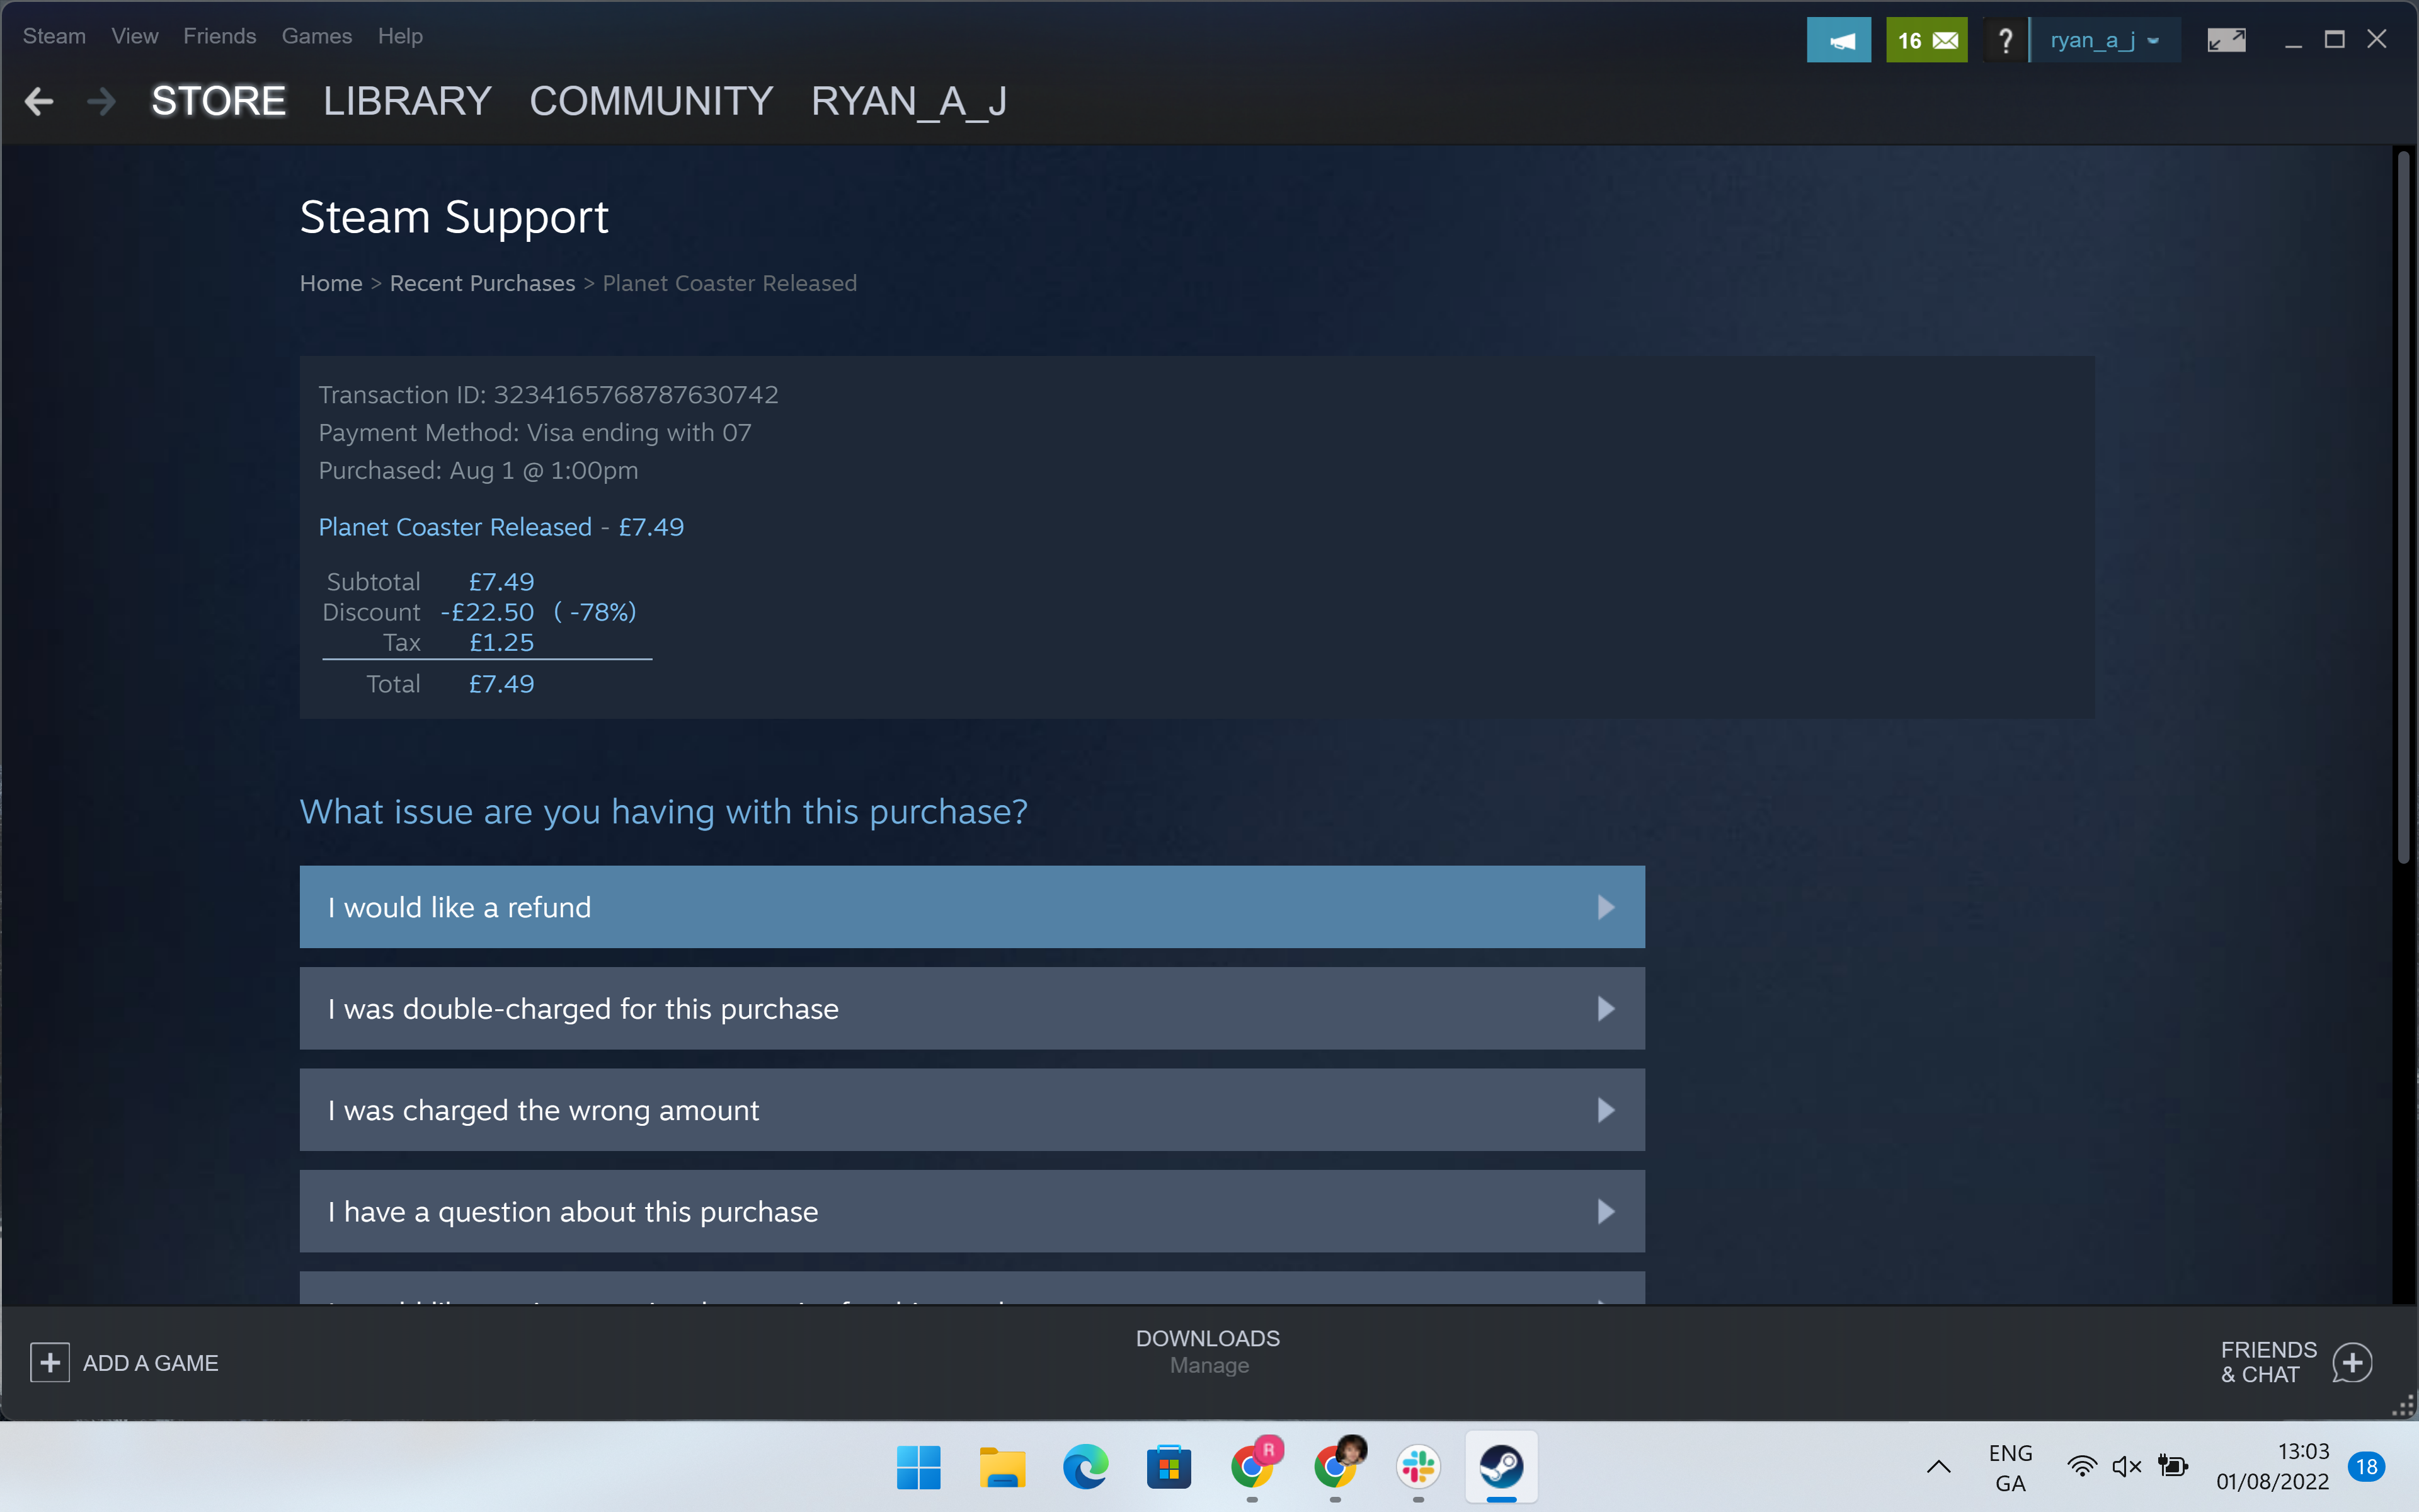The width and height of the screenshot is (2419, 1512).
Task: Go back with the back arrow
Action: pyautogui.click(x=39, y=101)
